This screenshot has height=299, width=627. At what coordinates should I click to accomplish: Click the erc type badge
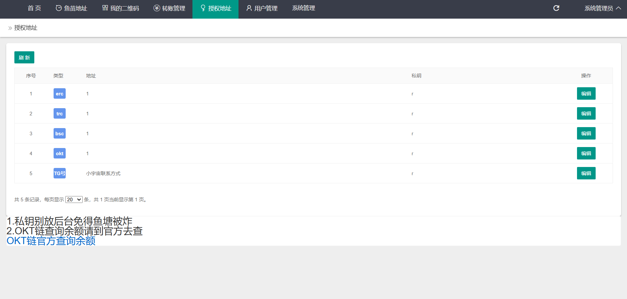tap(59, 94)
